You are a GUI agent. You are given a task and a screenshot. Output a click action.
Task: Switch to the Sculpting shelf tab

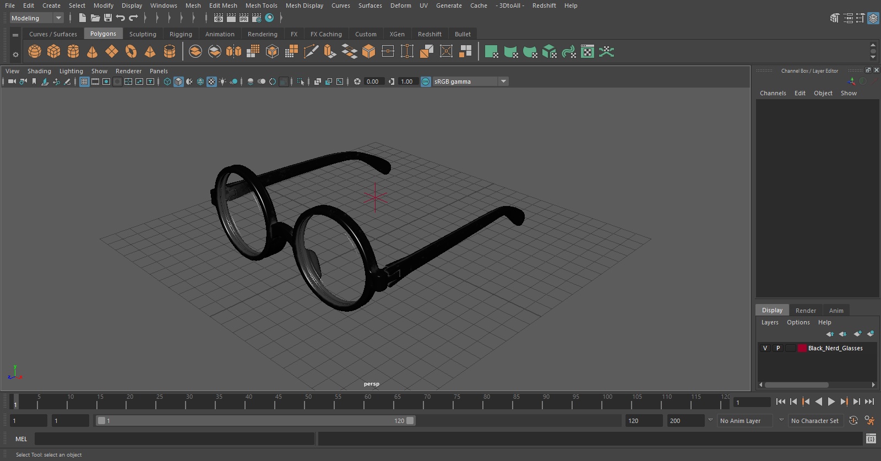tap(143, 34)
